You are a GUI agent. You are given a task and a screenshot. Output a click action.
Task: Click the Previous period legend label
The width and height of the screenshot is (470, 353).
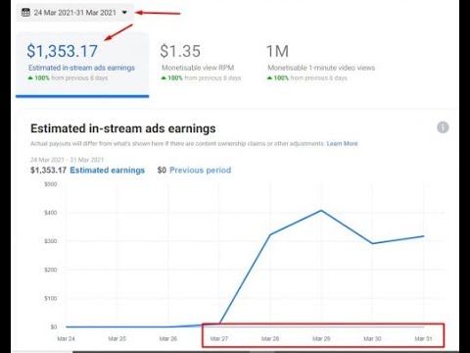[200, 170]
